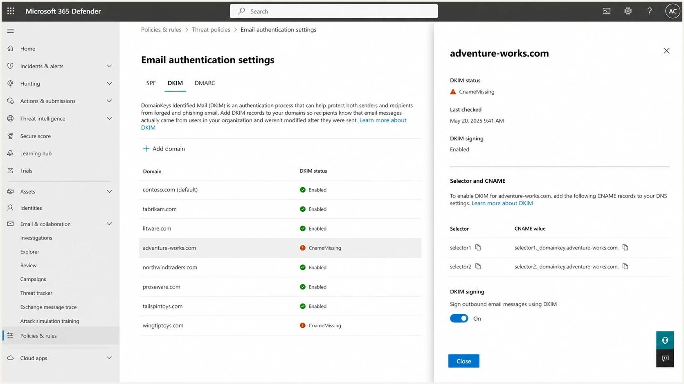Open Campaigns in the sidebar
The image size is (684, 384).
(33, 279)
